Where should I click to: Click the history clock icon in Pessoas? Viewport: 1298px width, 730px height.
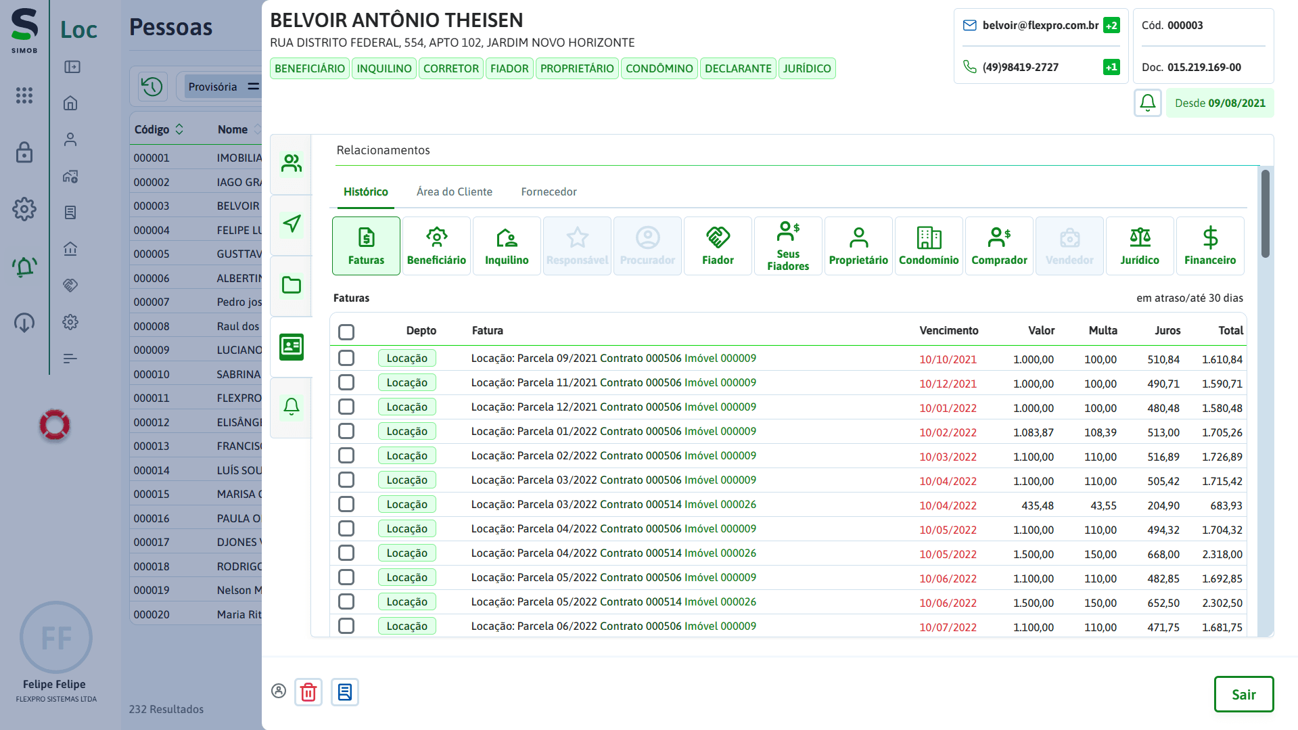(x=152, y=87)
